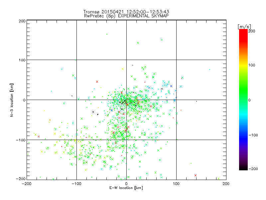This screenshot has width=266, height=200.
Task: Click colorbar tick label "200"
Action: (x=252, y=31)
